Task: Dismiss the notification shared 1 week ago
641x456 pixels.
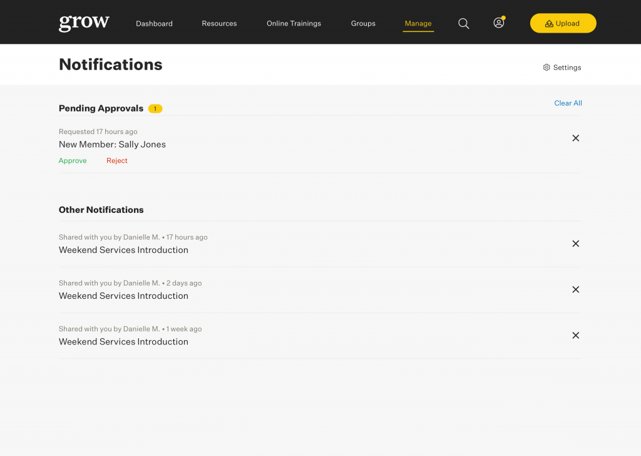Action: tap(575, 335)
